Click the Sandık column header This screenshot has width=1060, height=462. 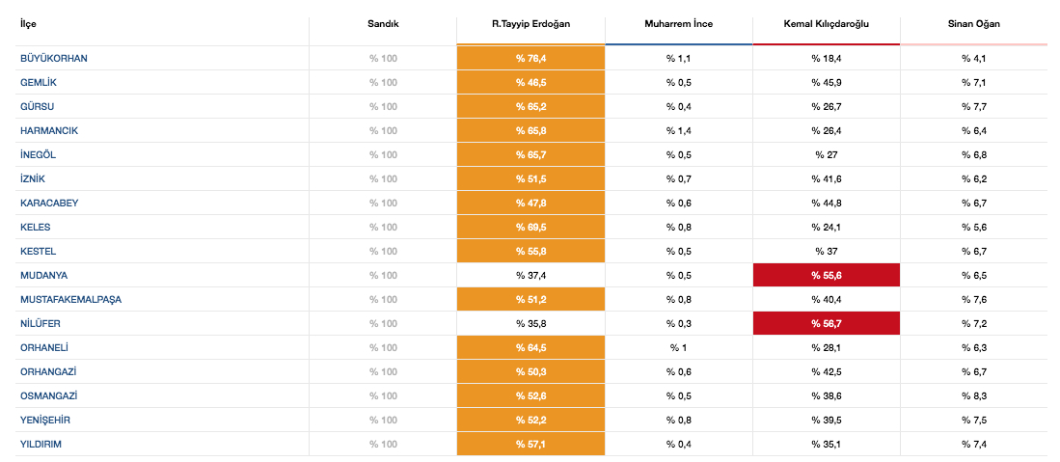click(383, 23)
